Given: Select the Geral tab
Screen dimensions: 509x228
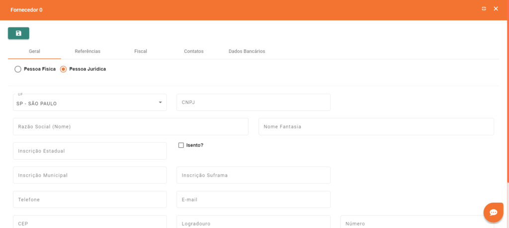Looking at the screenshot, I should point(34,51).
